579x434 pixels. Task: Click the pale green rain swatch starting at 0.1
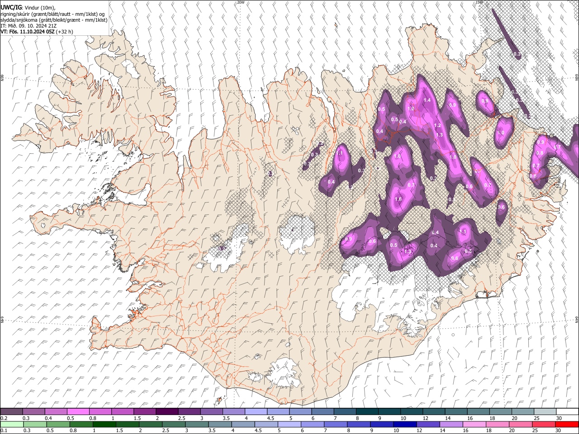pos(11,424)
